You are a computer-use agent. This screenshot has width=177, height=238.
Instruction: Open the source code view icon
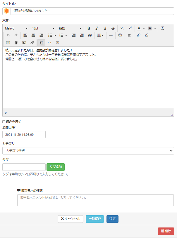coord(49,42)
